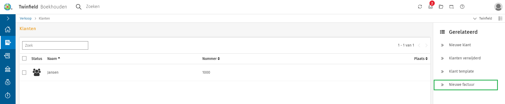This screenshot has width=505, height=104.
Task: Open the folder documents icon in header
Action: pos(441,7)
